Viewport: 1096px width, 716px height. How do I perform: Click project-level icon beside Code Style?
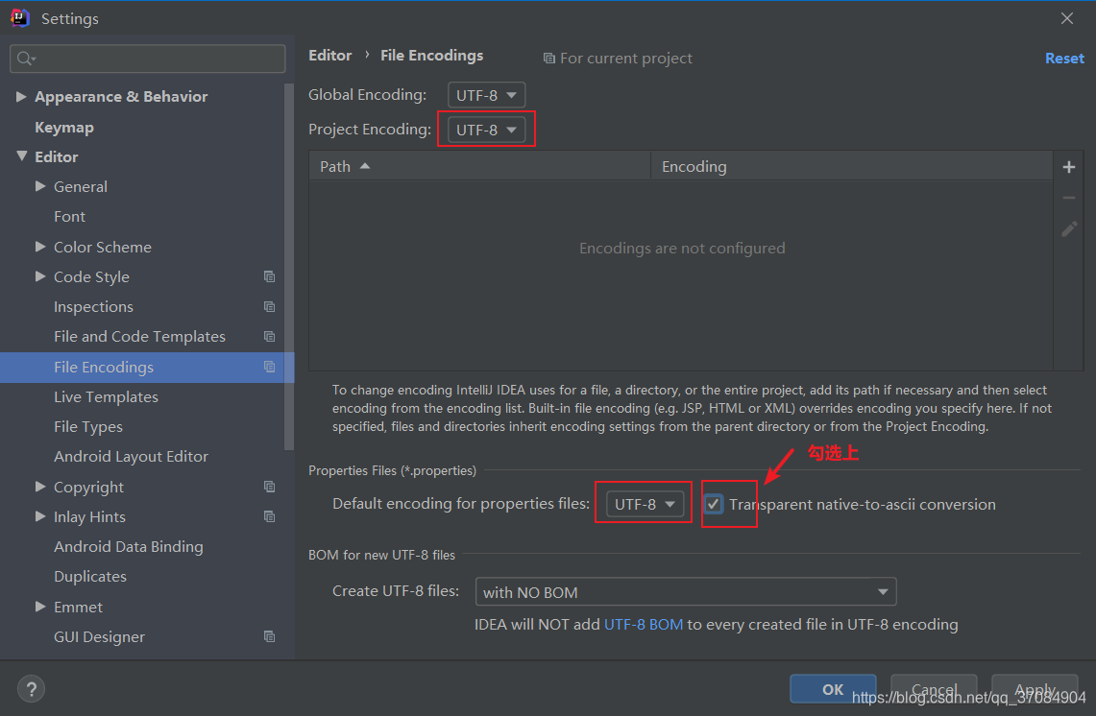click(x=269, y=276)
